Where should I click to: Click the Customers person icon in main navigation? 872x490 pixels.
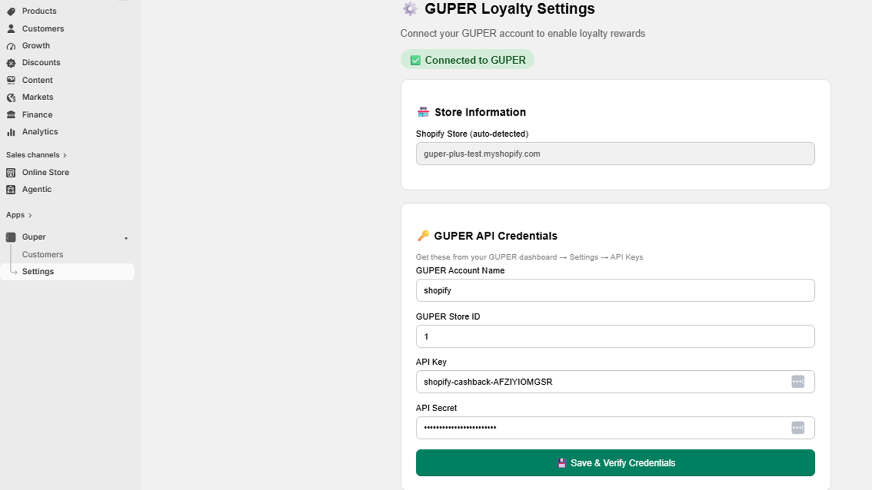pyautogui.click(x=11, y=28)
